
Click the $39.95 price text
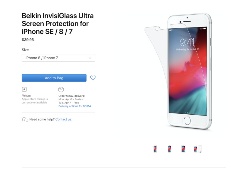click(28, 40)
